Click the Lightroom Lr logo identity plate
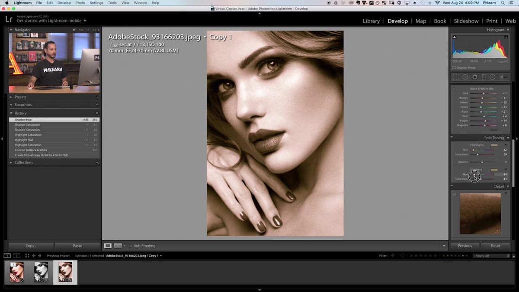This screenshot has width=519, height=292. tap(9, 19)
